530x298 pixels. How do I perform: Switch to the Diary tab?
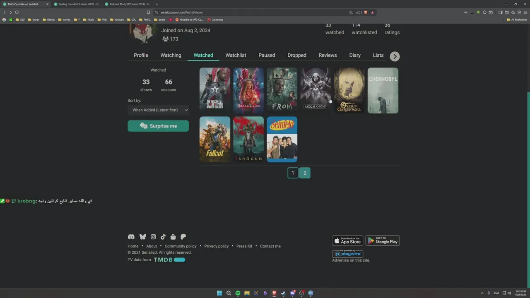[355, 55]
